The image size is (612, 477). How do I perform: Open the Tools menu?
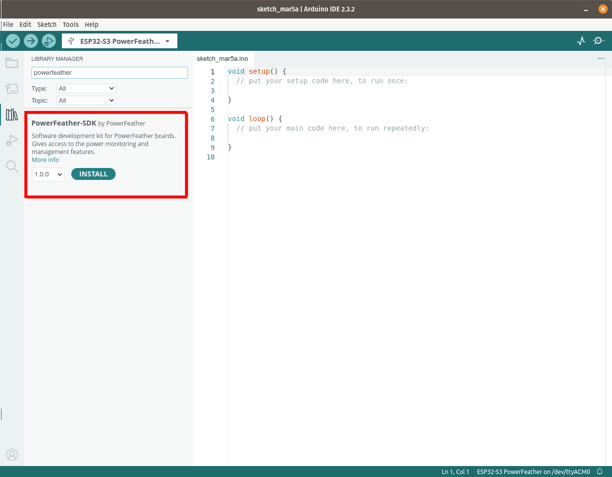(70, 24)
